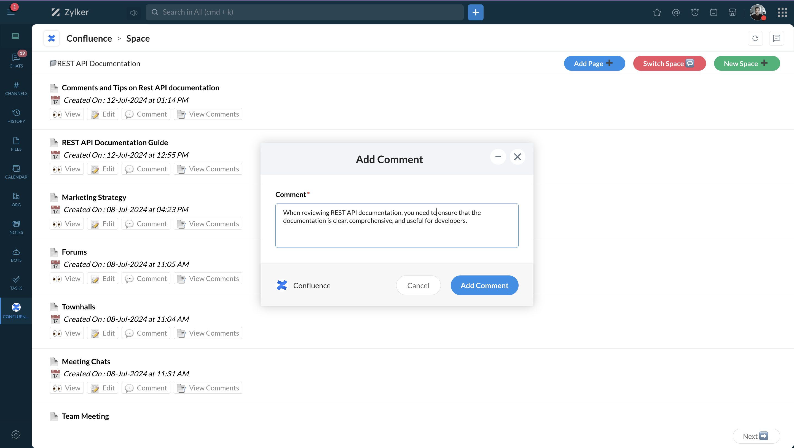Viewport: 794px width, 448px height.
Task: Click the Switch Space button
Action: tap(669, 63)
